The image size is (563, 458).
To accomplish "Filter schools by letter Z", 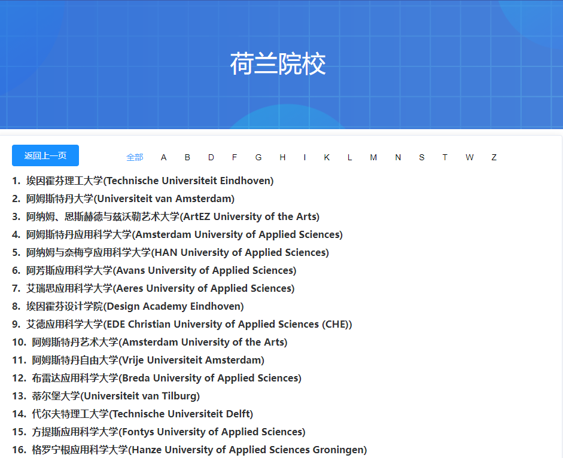I will click(494, 157).
